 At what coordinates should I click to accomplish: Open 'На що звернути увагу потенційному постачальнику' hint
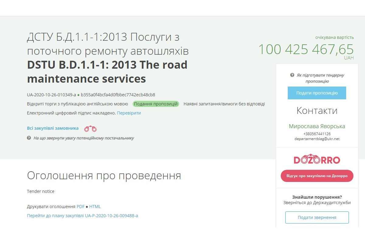tap(83, 138)
